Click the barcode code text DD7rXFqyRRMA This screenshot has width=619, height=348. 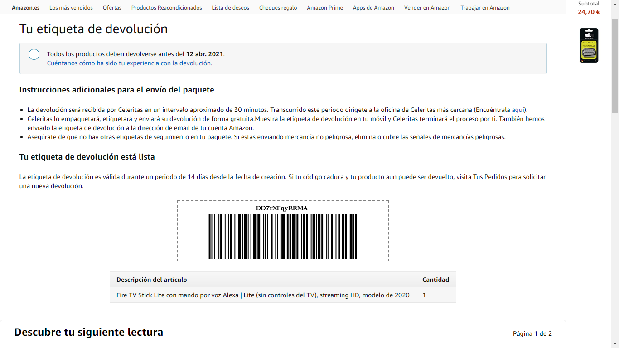click(x=282, y=208)
